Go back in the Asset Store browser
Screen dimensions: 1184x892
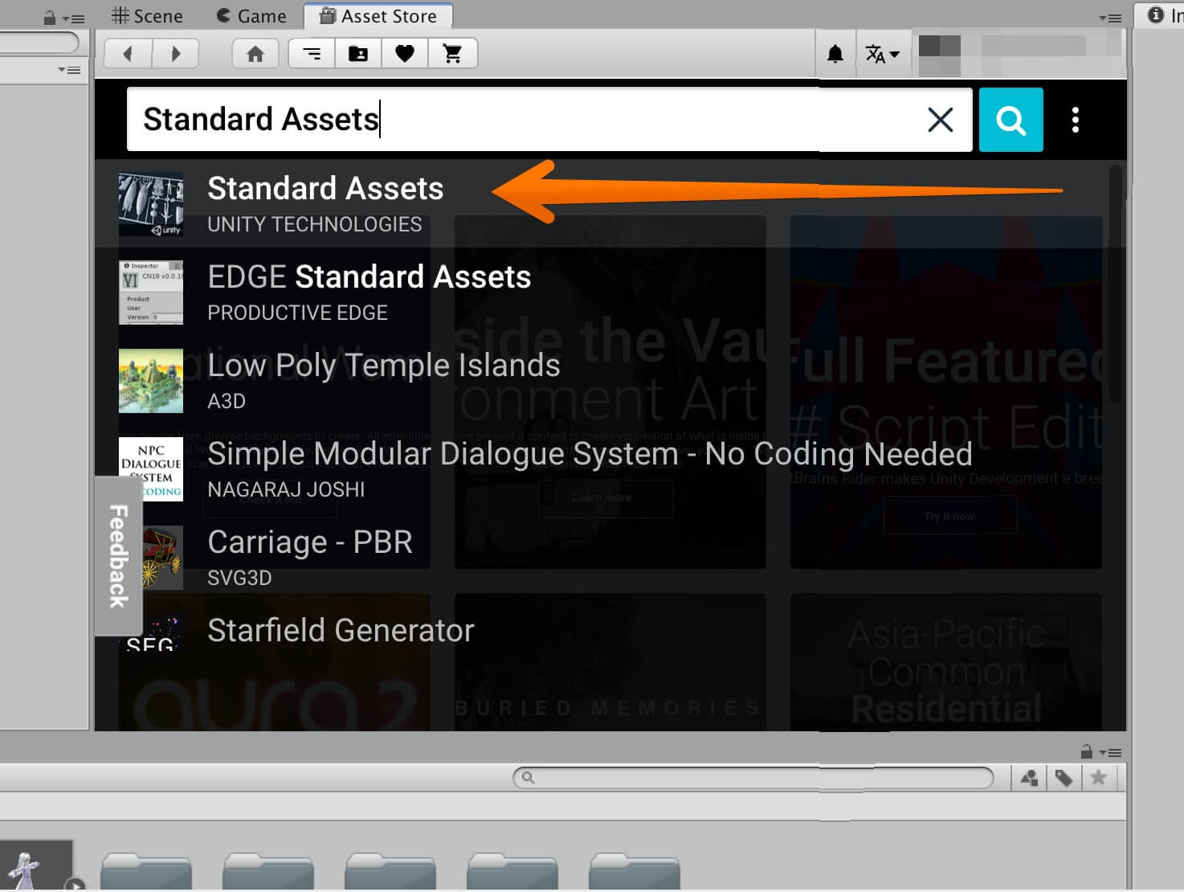128,54
